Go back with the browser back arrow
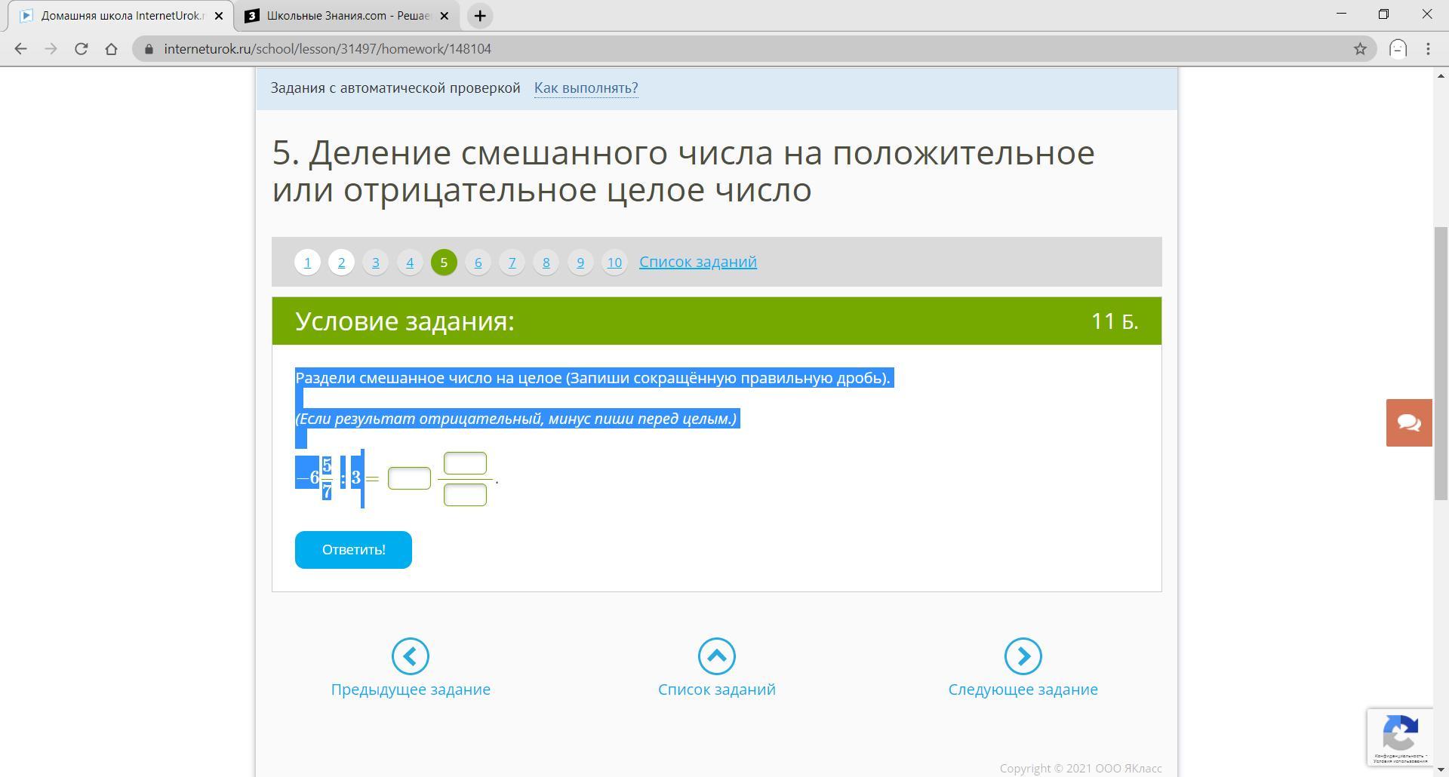This screenshot has width=1449, height=777. 20,49
